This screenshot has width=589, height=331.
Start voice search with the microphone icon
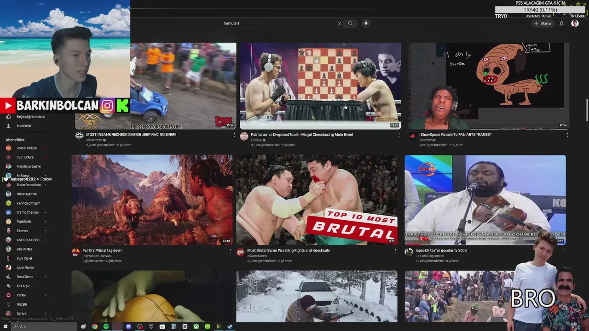366,23
